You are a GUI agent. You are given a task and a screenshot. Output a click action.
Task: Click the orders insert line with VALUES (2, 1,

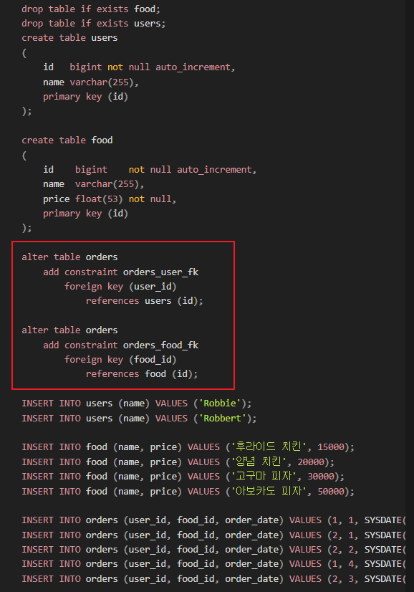[x=213, y=535]
